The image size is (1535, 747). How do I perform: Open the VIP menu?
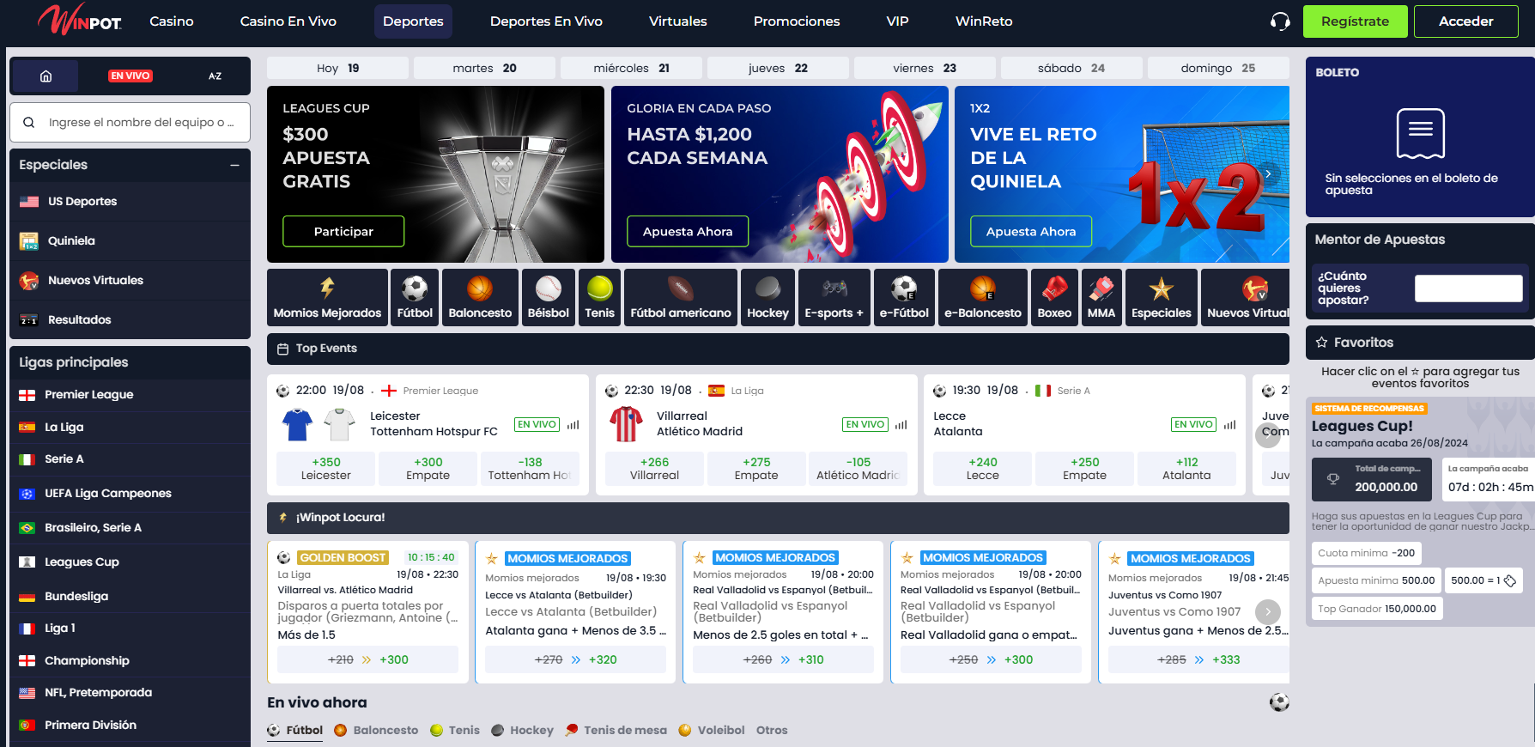pos(897,21)
